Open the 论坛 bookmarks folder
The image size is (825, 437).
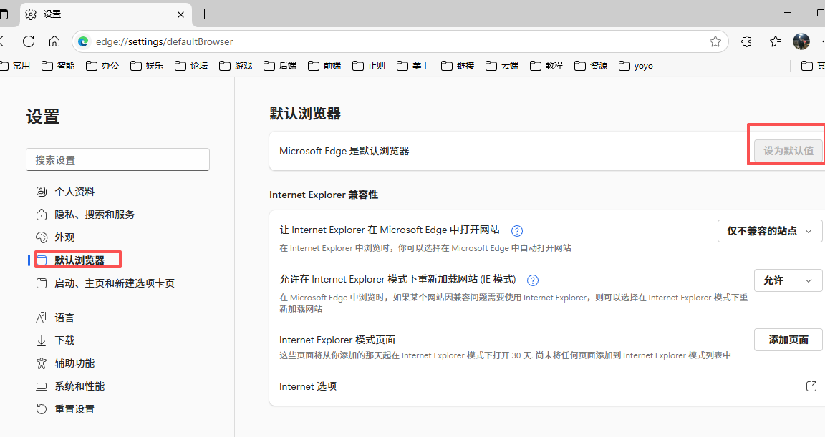tap(191, 66)
